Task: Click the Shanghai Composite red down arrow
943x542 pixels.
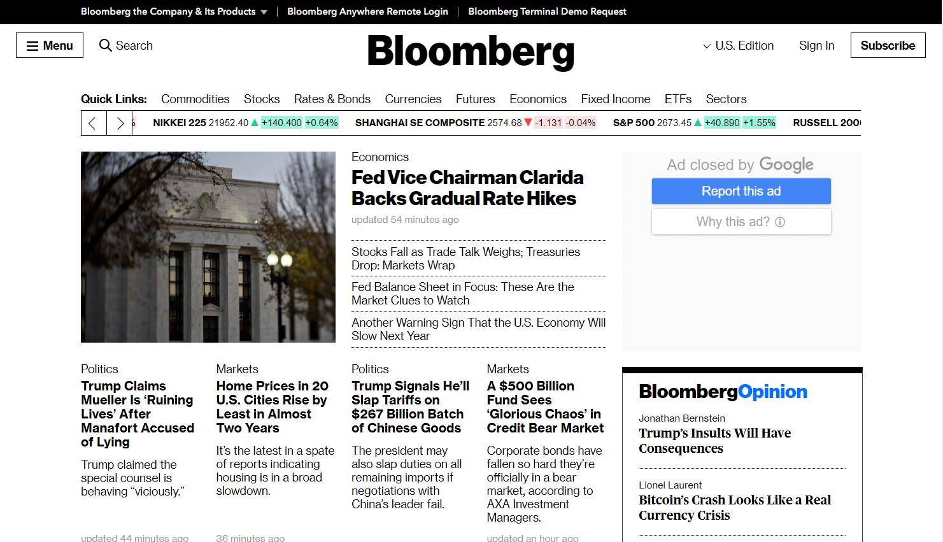Action: pyautogui.click(x=528, y=122)
